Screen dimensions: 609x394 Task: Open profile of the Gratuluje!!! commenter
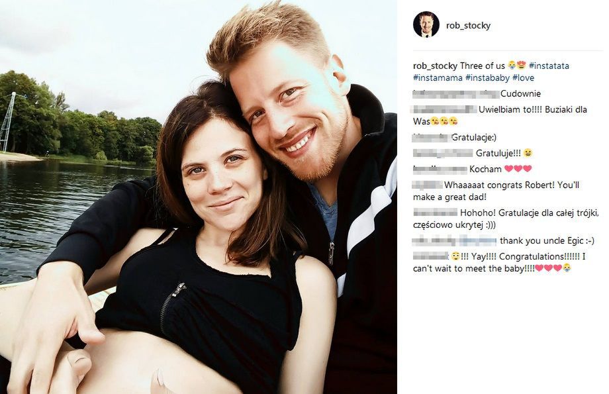(x=443, y=153)
